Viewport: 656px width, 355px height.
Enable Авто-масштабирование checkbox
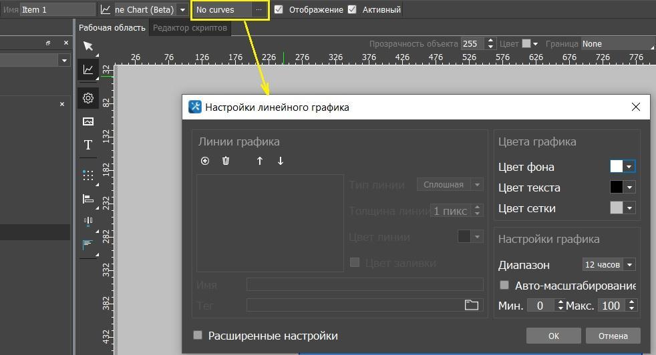point(505,286)
